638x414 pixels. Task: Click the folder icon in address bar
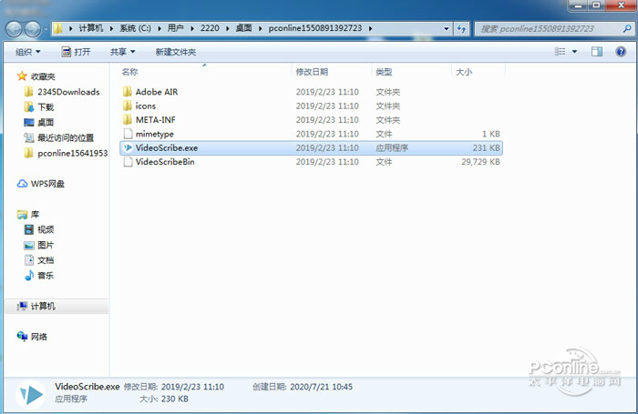(x=58, y=28)
